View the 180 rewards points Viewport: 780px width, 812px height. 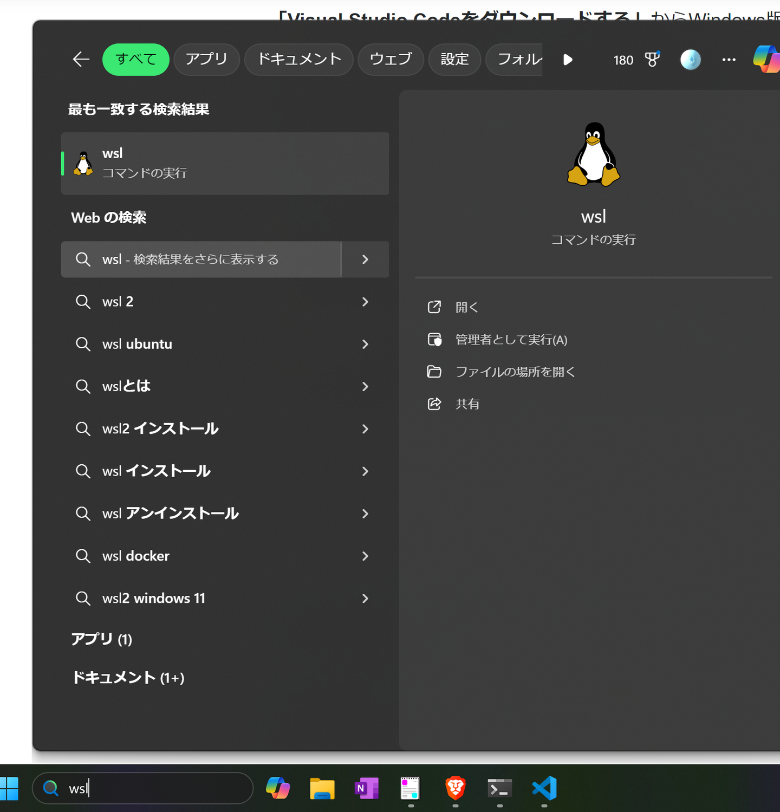(623, 60)
